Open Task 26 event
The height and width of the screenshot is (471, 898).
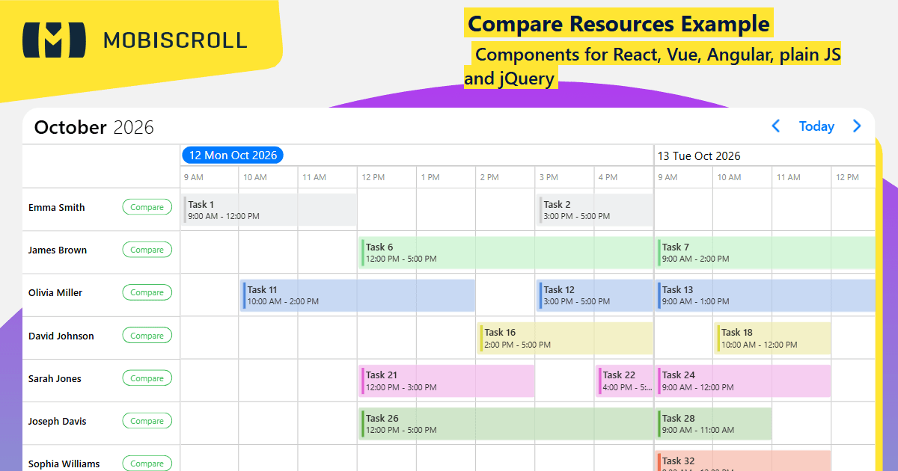click(507, 423)
